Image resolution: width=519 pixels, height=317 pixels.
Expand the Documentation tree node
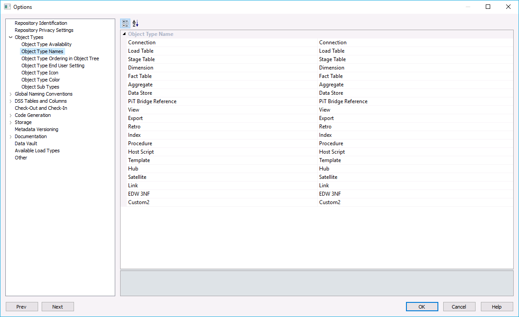11,136
